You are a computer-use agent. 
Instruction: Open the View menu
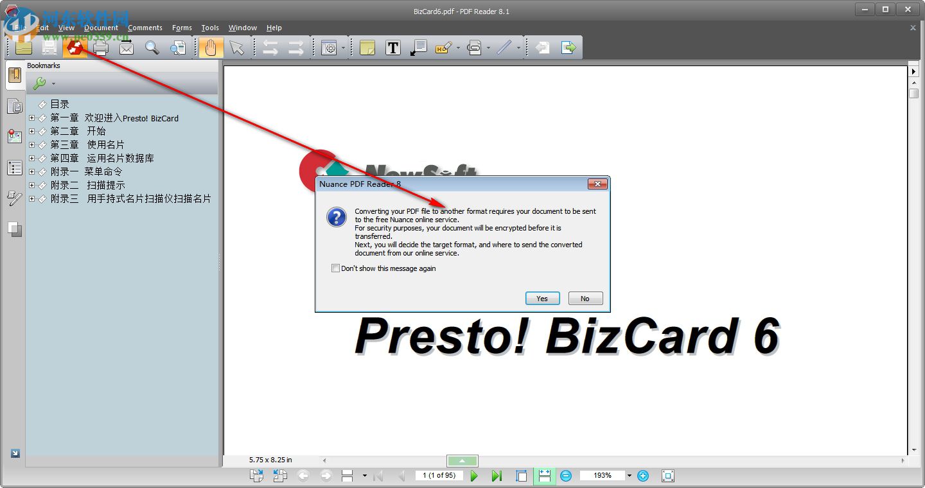(x=66, y=28)
